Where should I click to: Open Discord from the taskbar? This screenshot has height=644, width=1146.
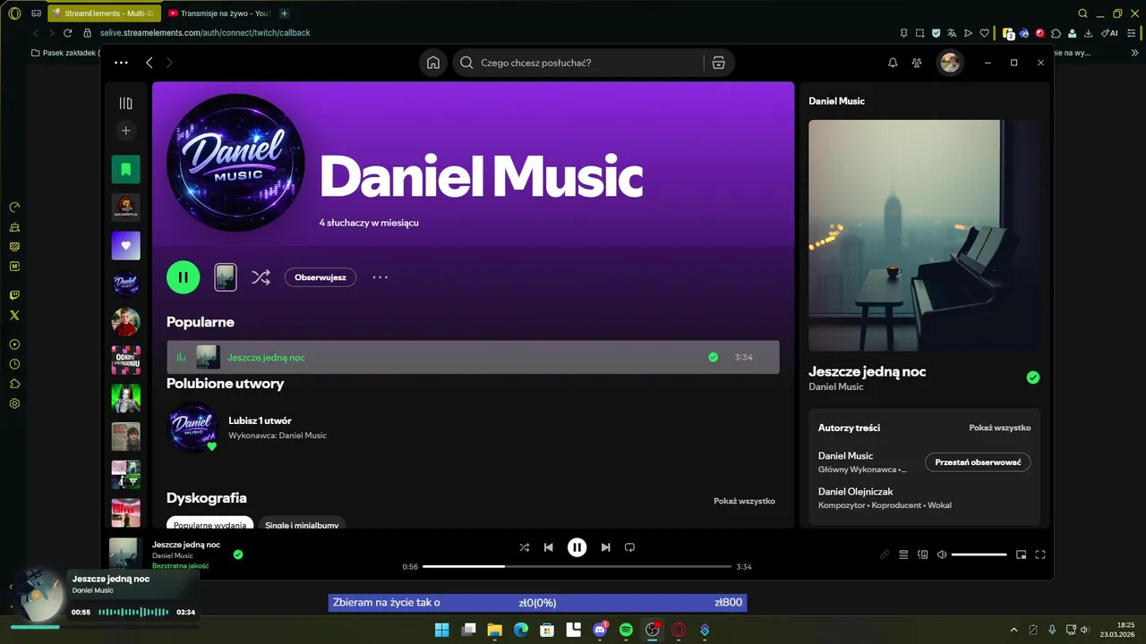[600, 630]
